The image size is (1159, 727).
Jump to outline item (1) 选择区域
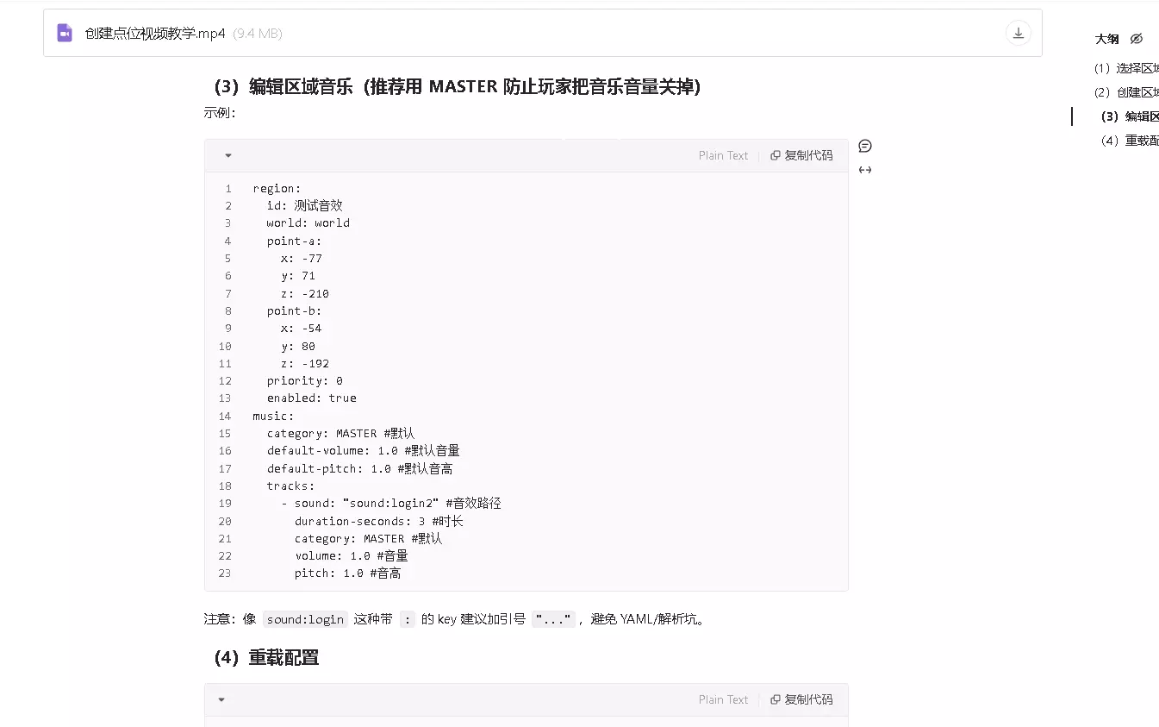point(1126,68)
